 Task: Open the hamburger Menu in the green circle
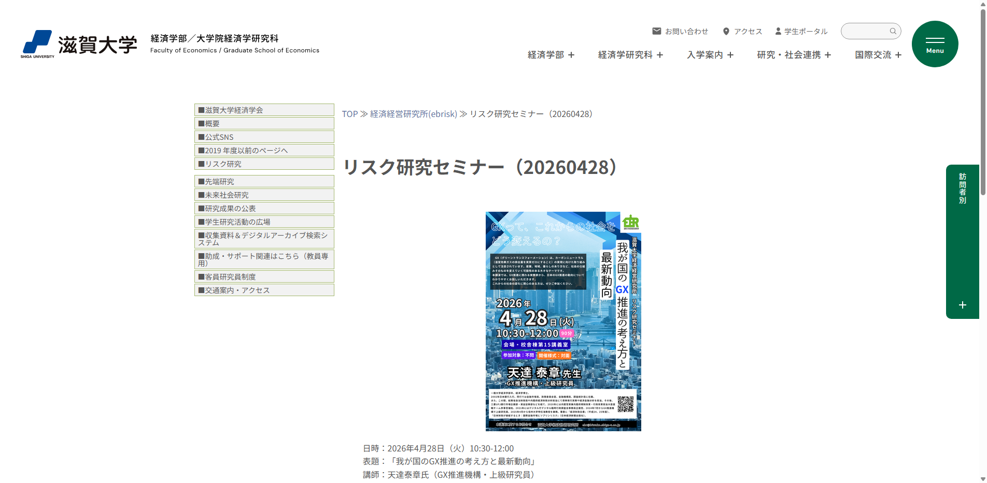(x=935, y=44)
